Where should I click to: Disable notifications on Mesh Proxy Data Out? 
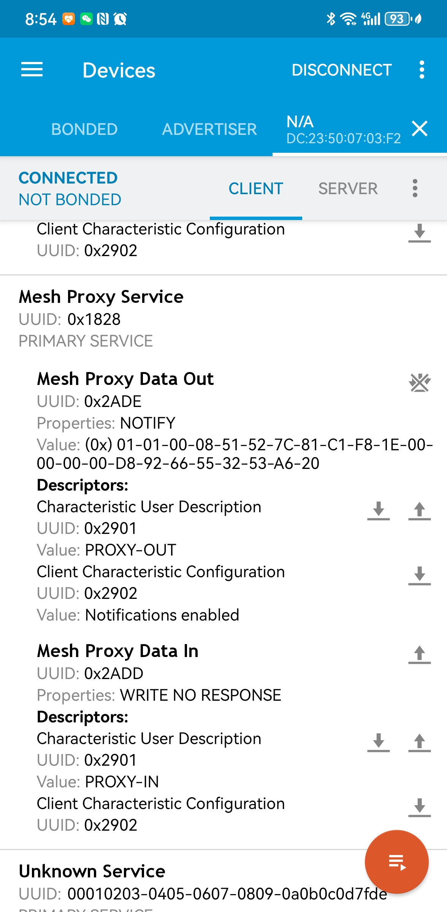pyautogui.click(x=419, y=382)
